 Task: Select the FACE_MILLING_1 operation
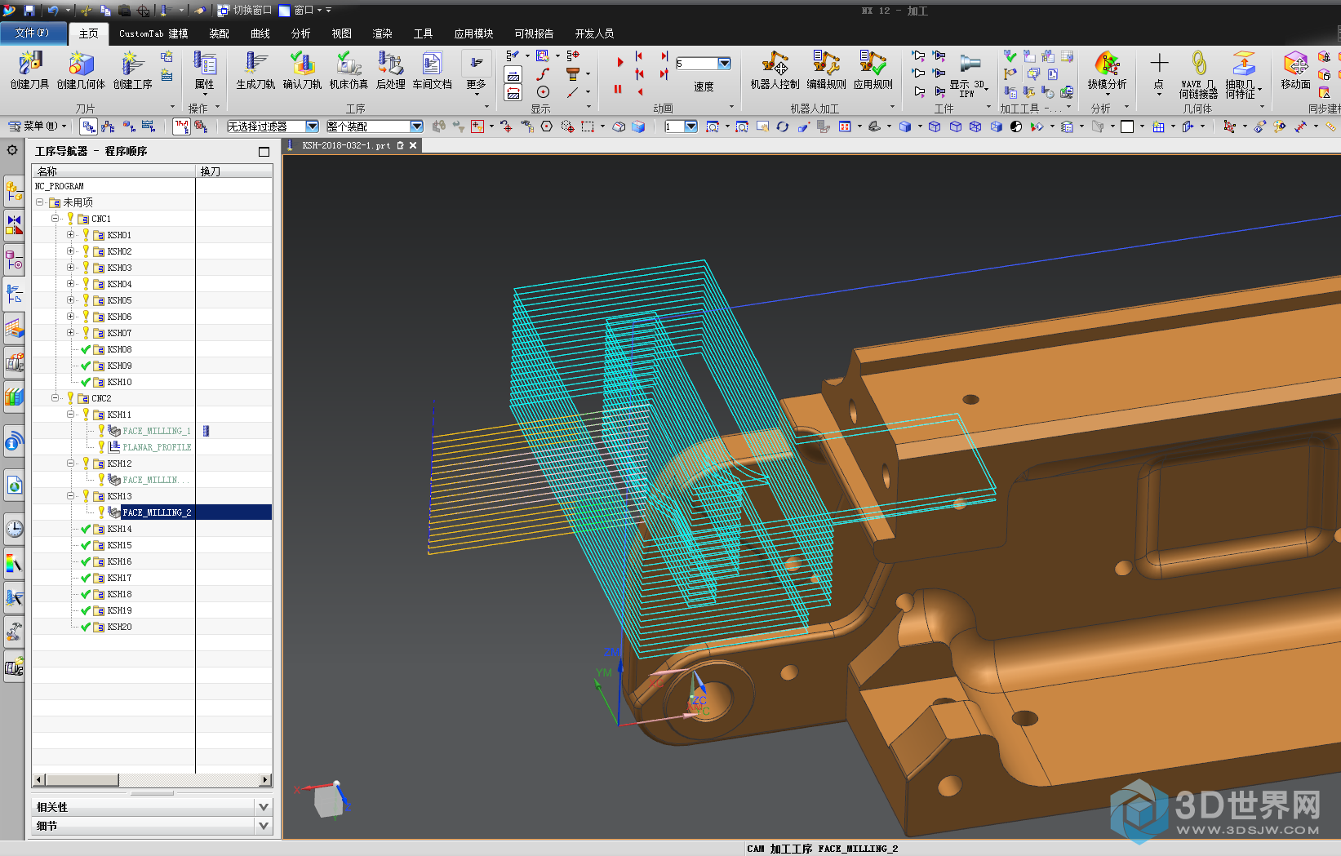coord(157,431)
